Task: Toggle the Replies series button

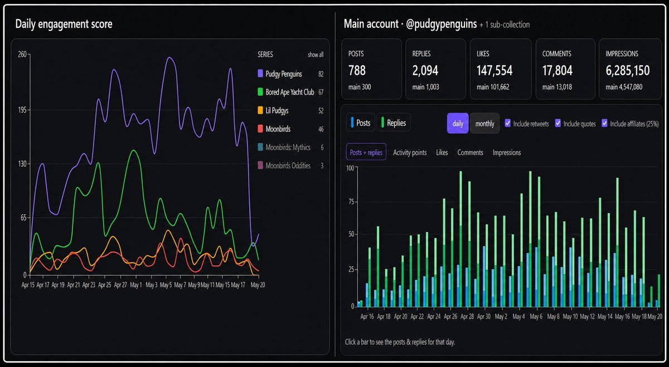Action: click(394, 123)
